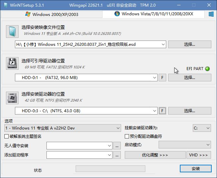Image resolution: width=217 pixels, height=178 pixels.
Task: Click 选择 button for installation drive
Action: (x=190, y=111)
